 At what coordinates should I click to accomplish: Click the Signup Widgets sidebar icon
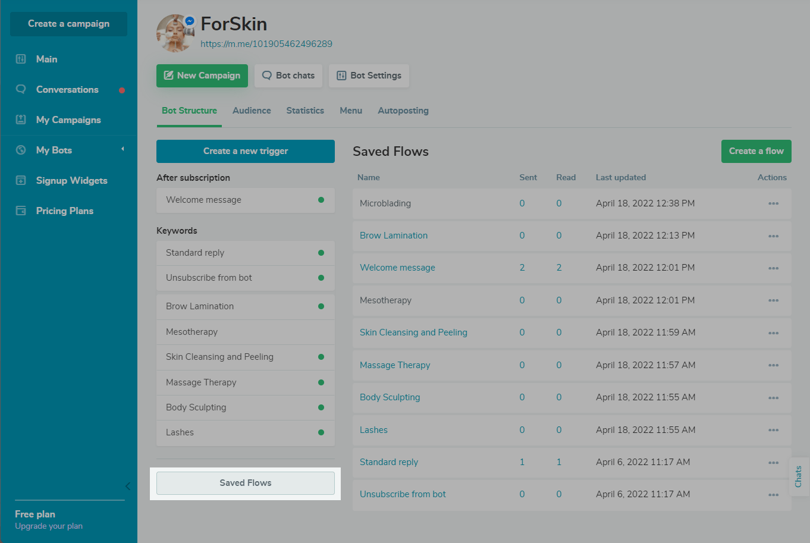[21, 180]
